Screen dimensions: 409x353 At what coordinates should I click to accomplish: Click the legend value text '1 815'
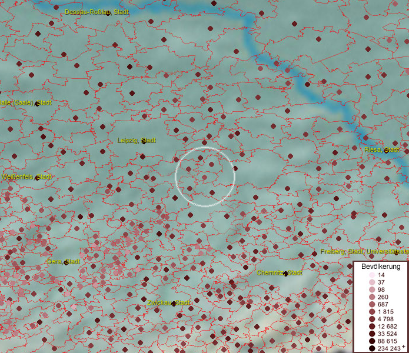(x=385, y=312)
